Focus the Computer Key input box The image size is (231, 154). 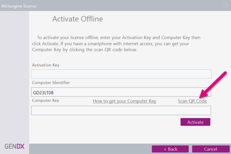click(x=121, y=110)
